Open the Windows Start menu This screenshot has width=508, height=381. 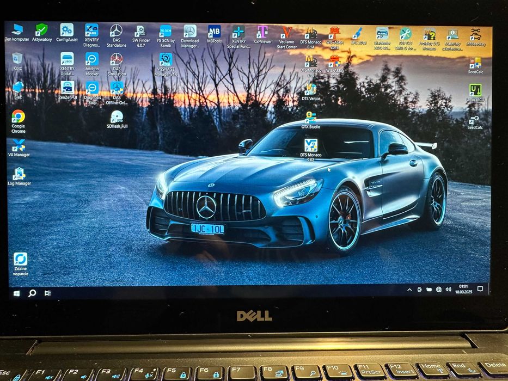coord(16,293)
